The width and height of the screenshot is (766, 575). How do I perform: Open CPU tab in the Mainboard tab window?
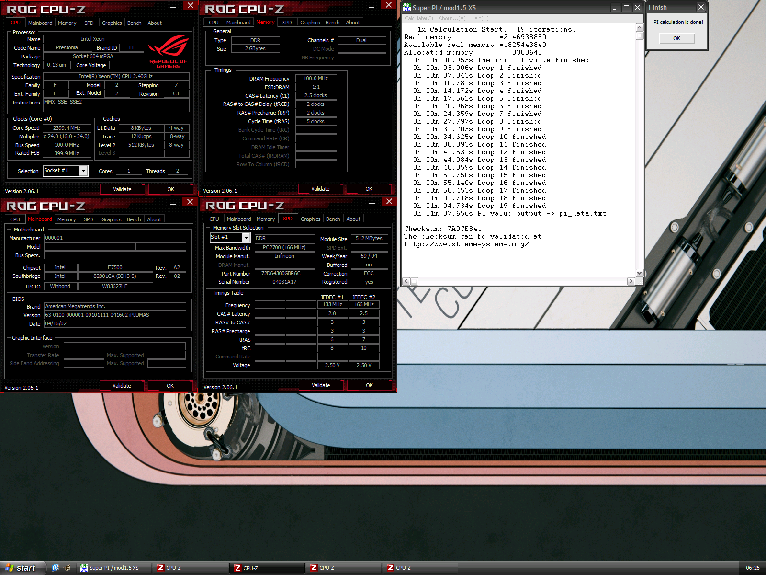pyautogui.click(x=15, y=219)
